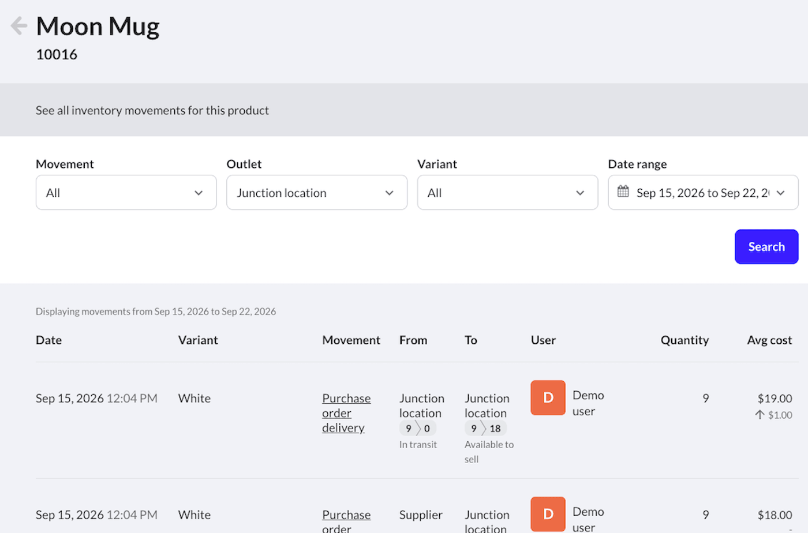Open the first Purchase order delivery link
The height and width of the screenshot is (533, 808).
coord(346,413)
